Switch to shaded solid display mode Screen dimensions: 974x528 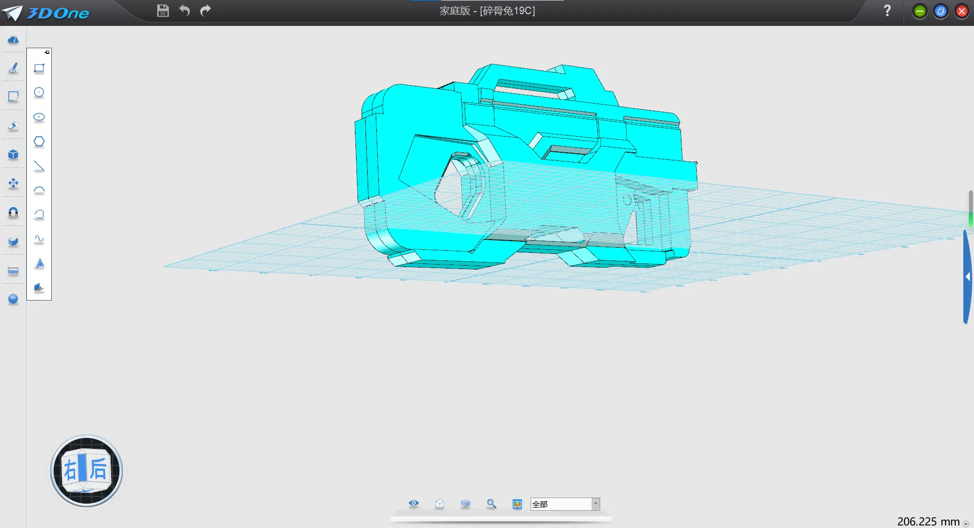(466, 504)
